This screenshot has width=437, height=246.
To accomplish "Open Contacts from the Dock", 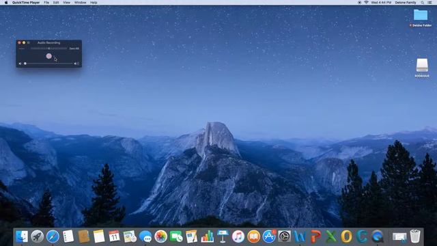I will (x=83, y=236).
